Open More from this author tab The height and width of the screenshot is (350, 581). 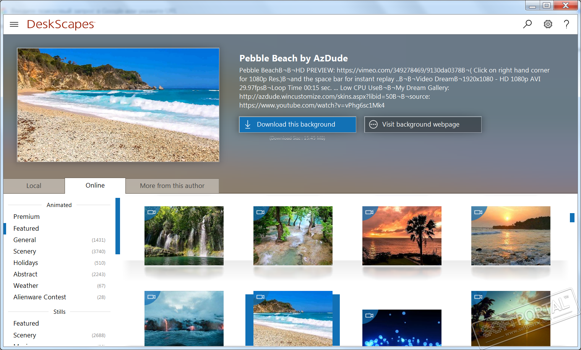point(172,186)
